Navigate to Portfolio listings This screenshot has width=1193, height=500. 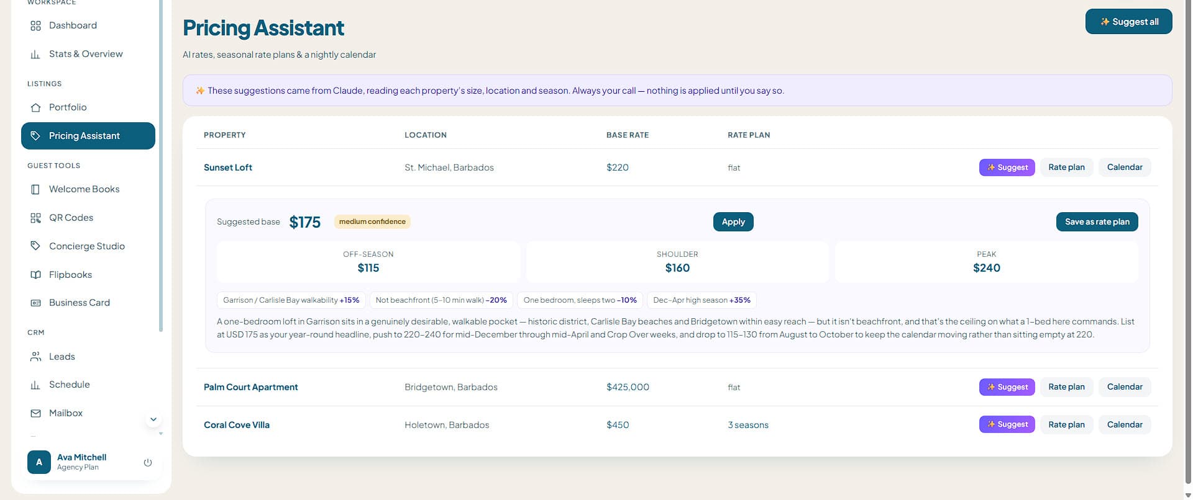(88, 107)
